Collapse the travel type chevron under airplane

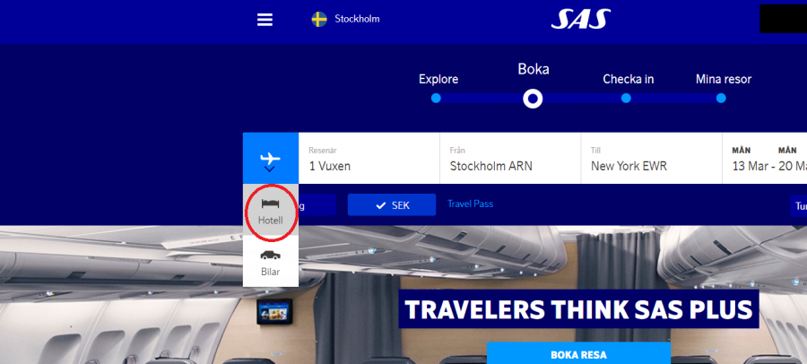click(x=270, y=169)
